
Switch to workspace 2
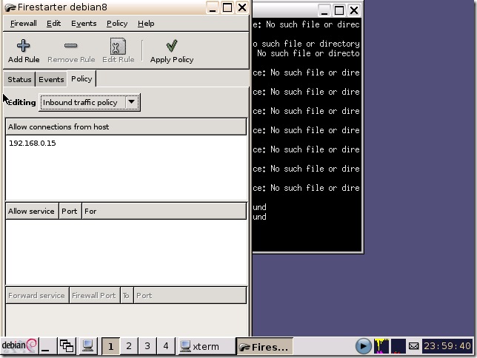click(x=129, y=346)
